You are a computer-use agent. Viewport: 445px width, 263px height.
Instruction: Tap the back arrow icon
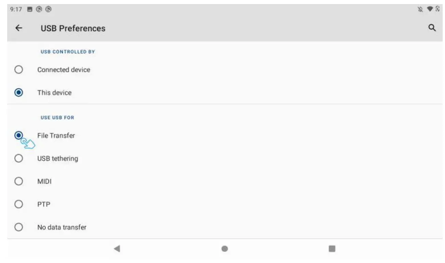(x=19, y=28)
